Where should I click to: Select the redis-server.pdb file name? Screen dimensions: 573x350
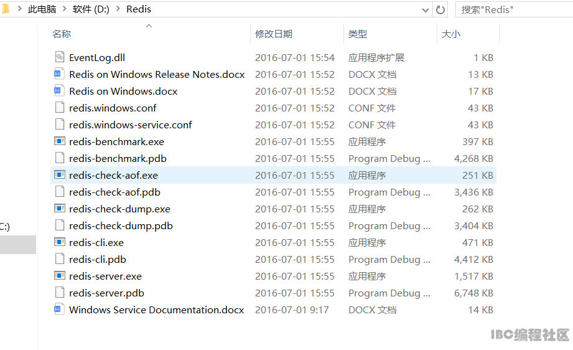click(x=107, y=293)
